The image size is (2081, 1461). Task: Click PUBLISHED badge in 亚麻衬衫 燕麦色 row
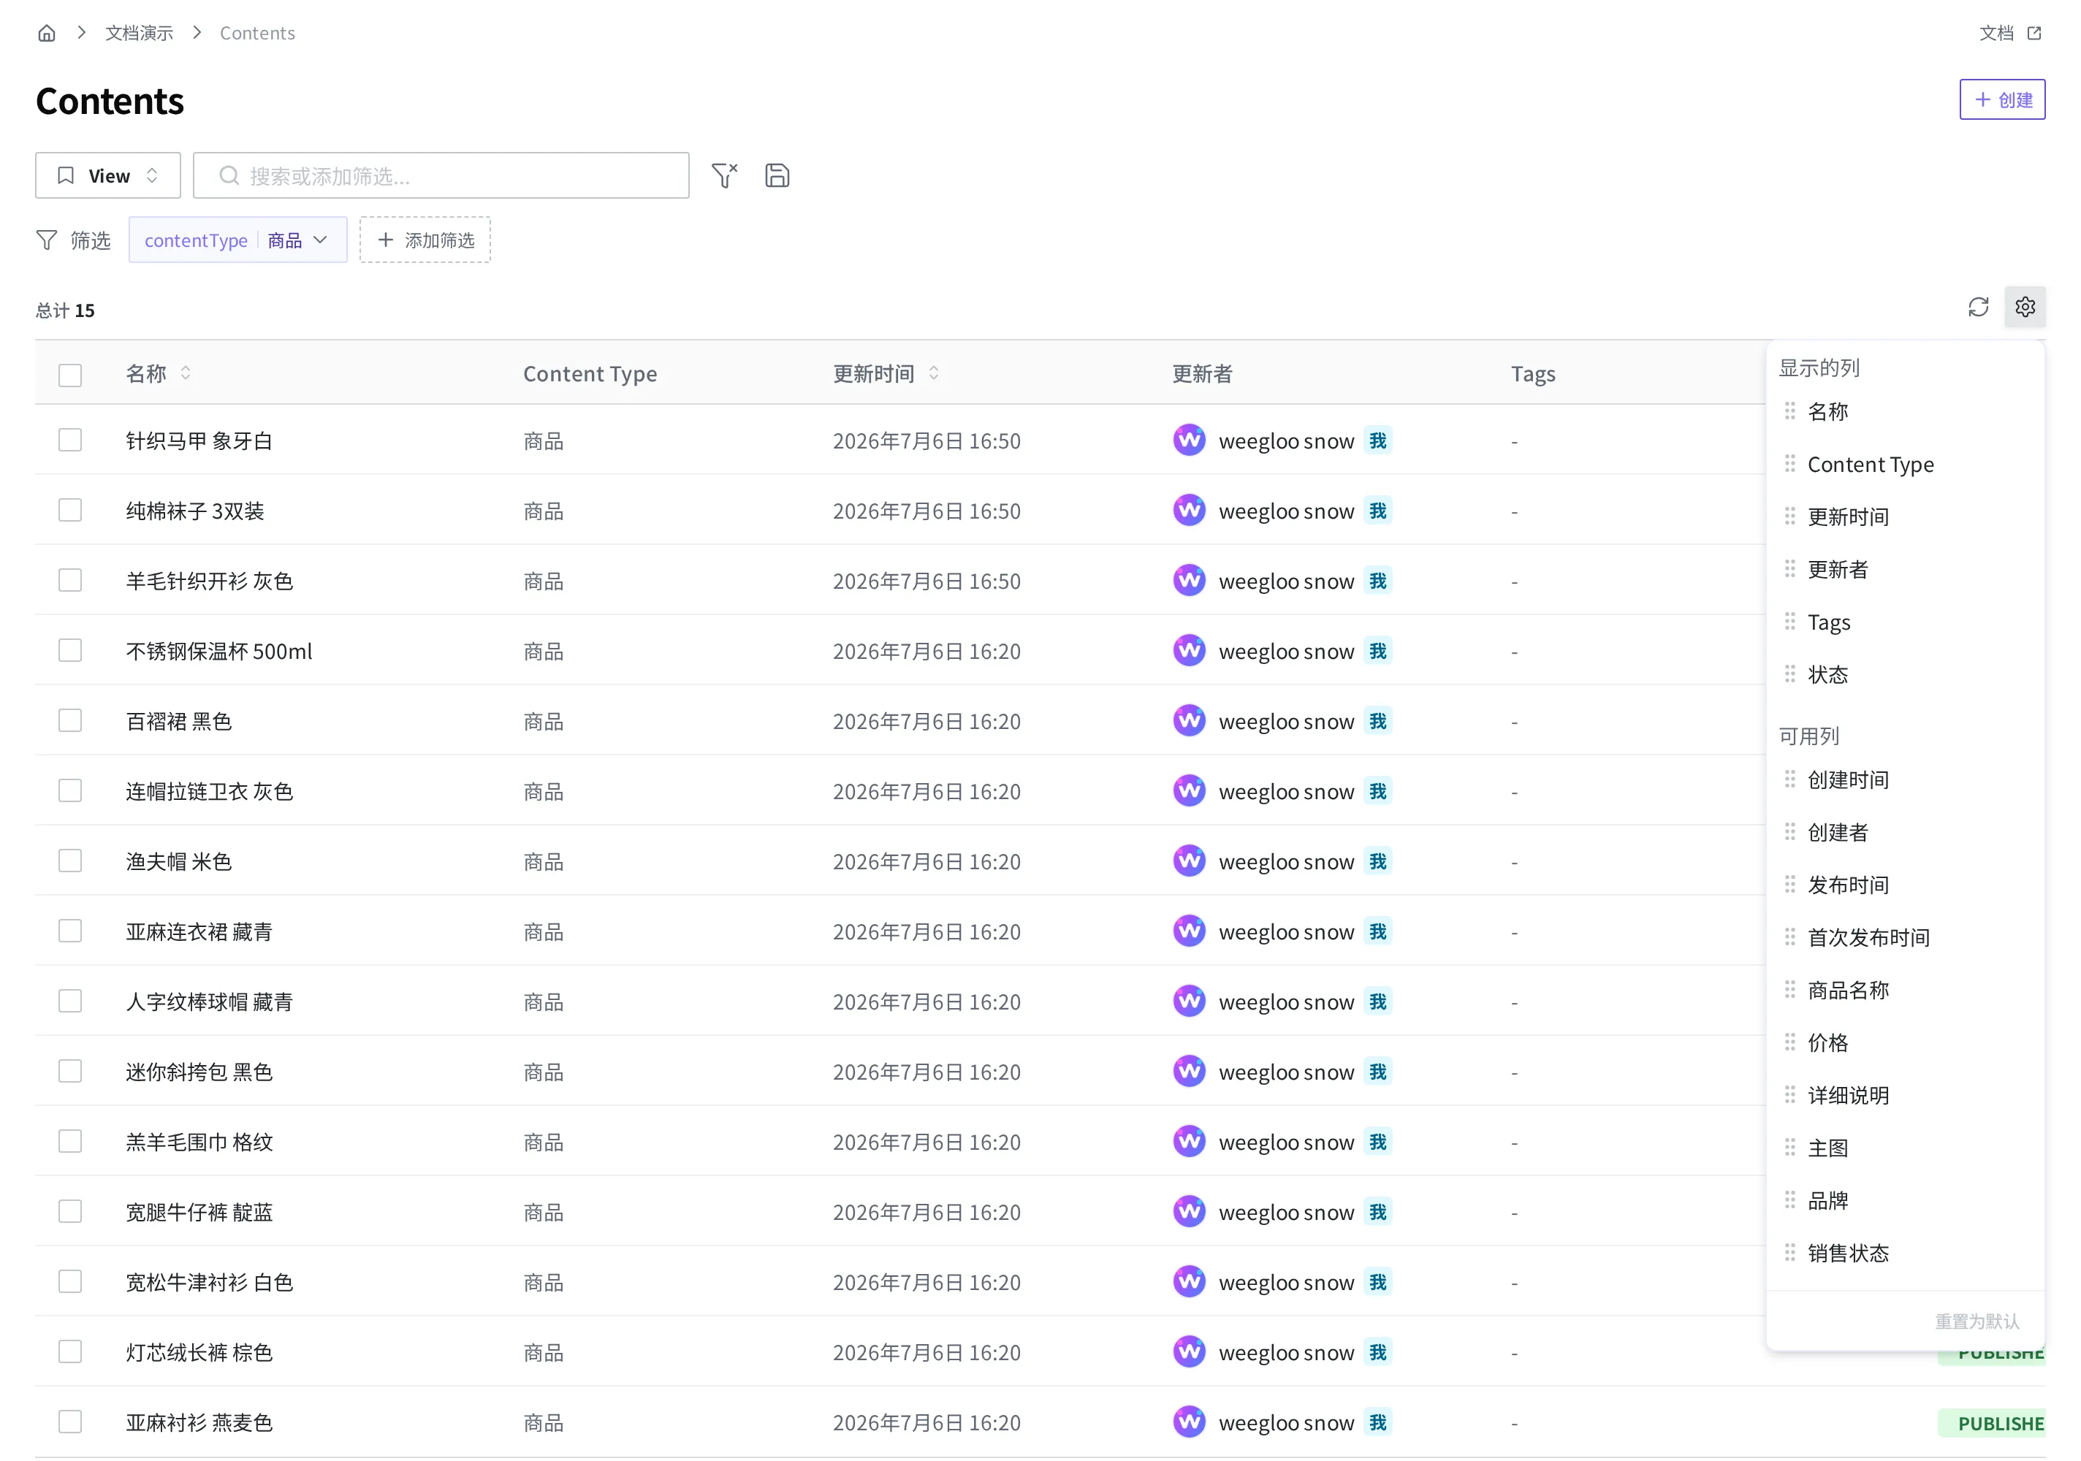(1992, 1423)
